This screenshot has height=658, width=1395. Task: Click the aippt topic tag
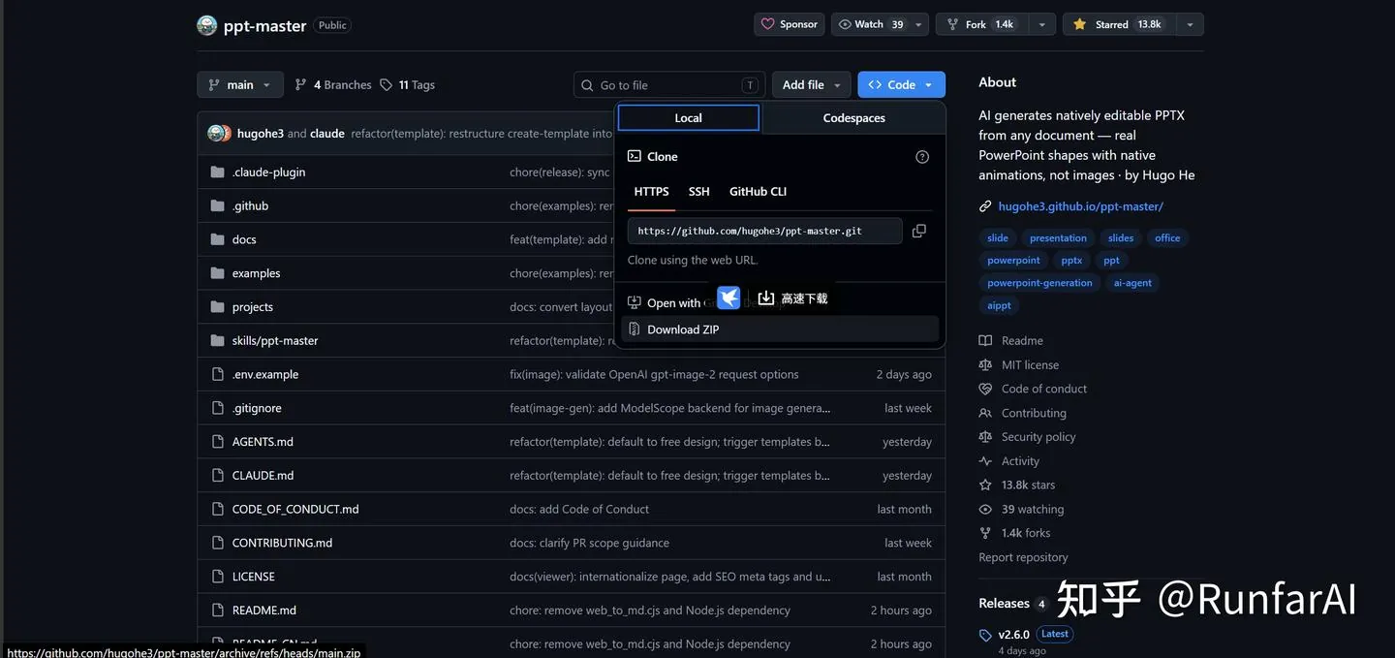pyautogui.click(x=999, y=306)
